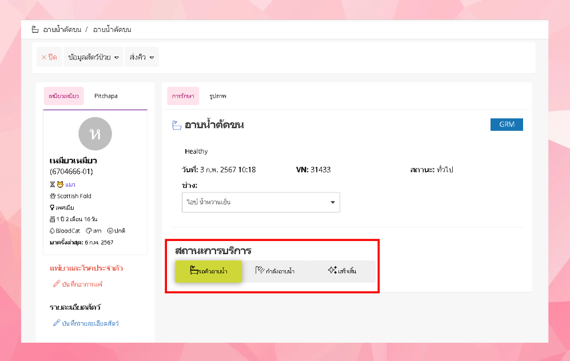Click the Healthy text
This screenshot has height=361, width=570.
pyautogui.click(x=196, y=151)
